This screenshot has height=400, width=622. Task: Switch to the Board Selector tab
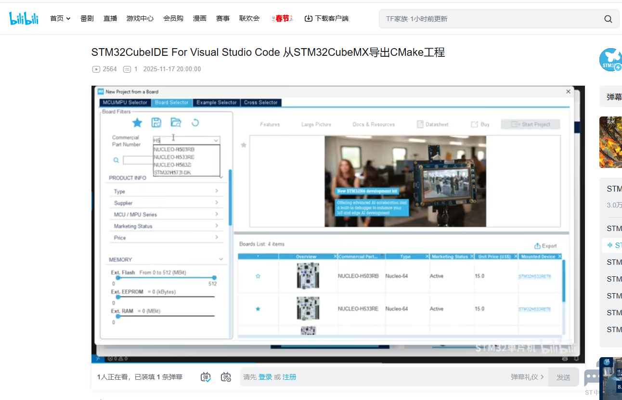[x=172, y=103]
